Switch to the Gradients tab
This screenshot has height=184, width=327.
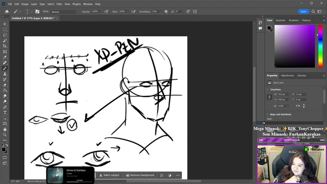294,20
